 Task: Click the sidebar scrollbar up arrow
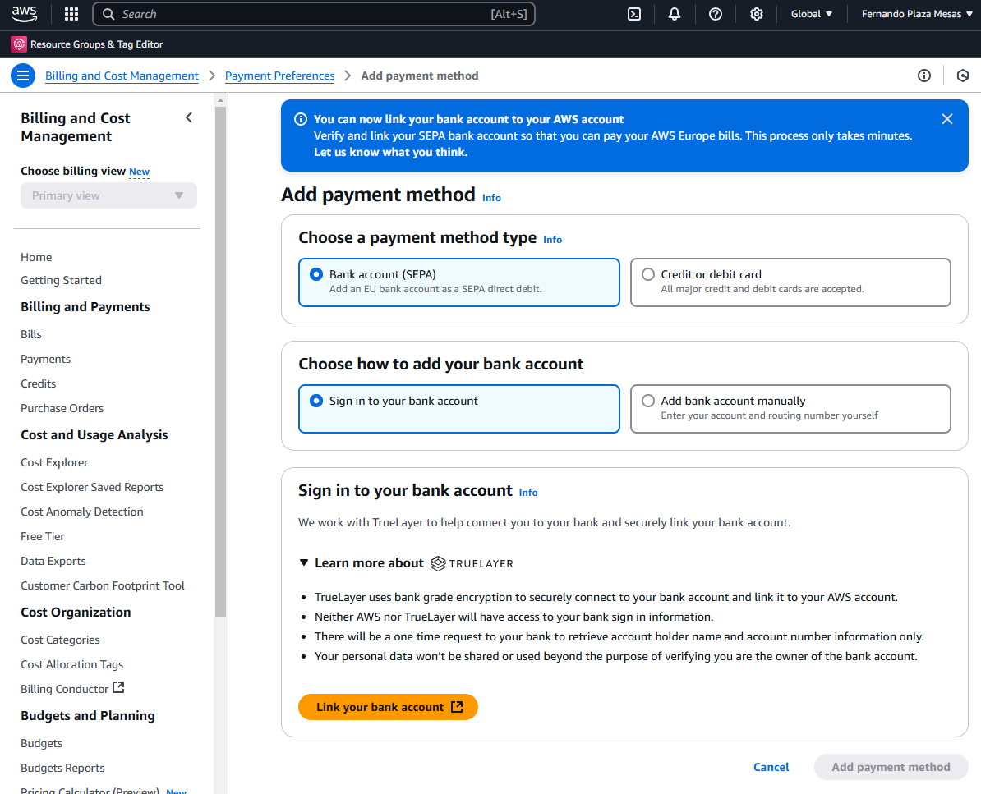(x=220, y=100)
